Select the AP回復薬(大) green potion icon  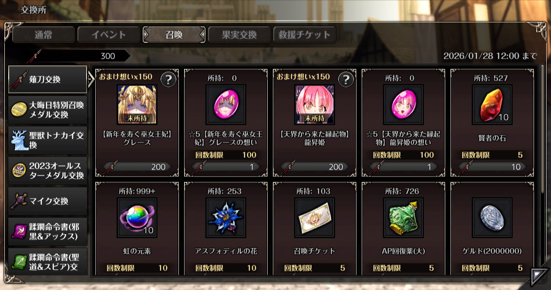tap(403, 218)
